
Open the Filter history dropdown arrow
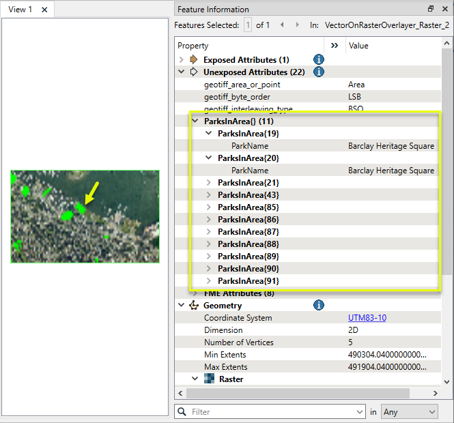(x=360, y=412)
